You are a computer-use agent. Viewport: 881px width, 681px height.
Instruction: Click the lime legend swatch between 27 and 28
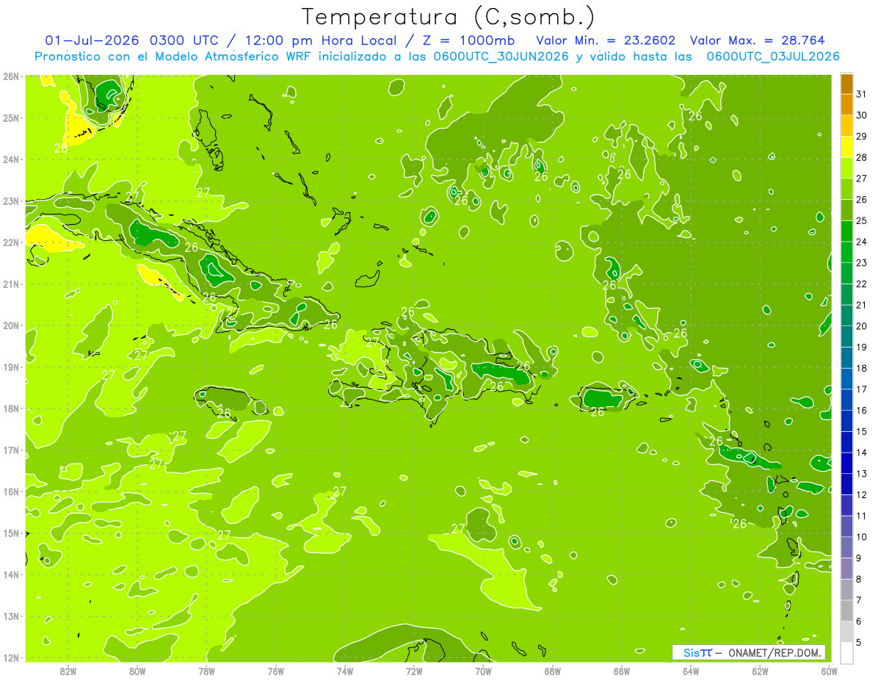(846, 168)
